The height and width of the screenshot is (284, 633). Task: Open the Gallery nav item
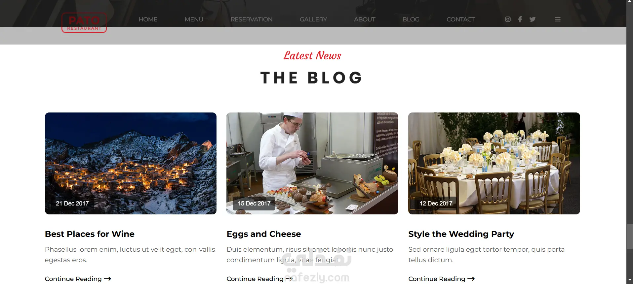point(313,19)
